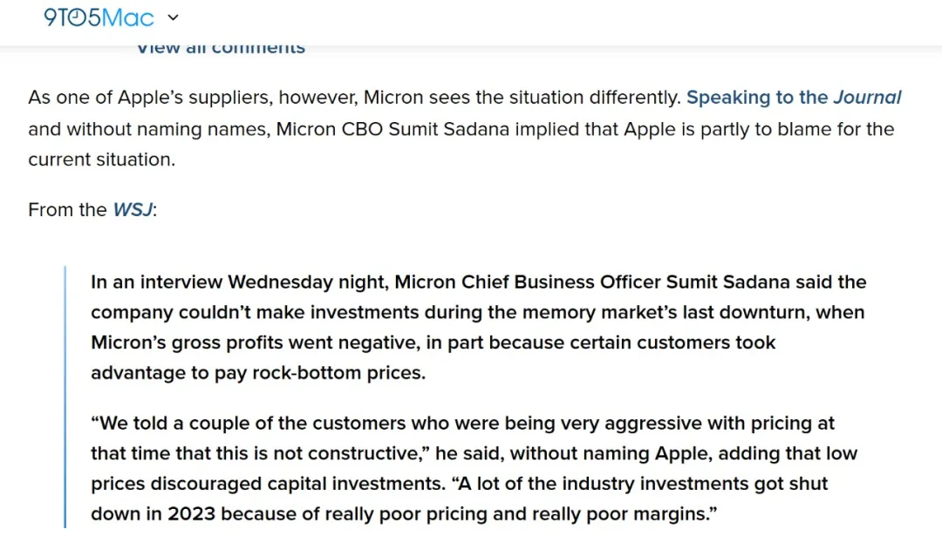Click the blue vertical blockquote bar
Screen dimensions: 942x556
point(65,397)
